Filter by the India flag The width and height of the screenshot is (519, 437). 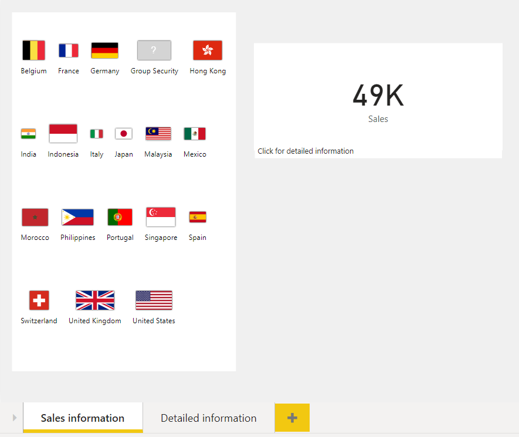pyautogui.click(x=28, y=133)
